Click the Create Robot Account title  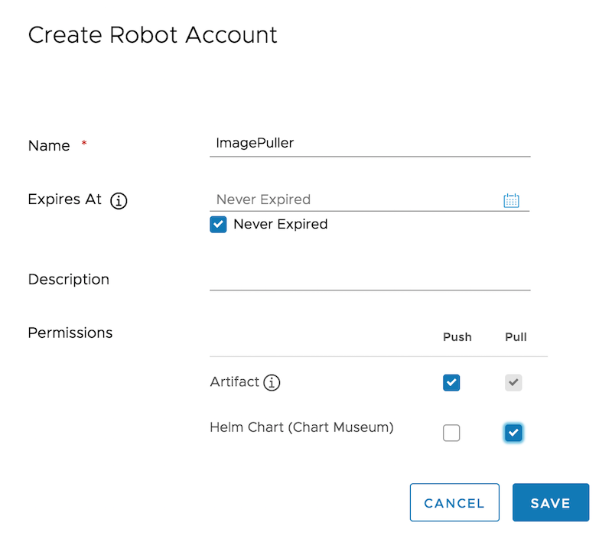pyautogui.click(x=152, y=35)
